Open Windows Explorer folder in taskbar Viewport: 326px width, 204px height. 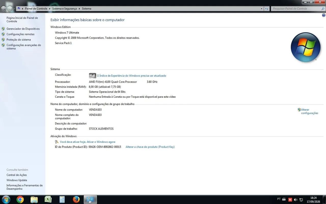(x=34, y=199)
